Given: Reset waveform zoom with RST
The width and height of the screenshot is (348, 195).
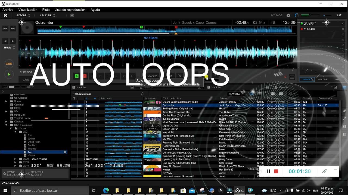Looking at the screenshot, I should pyautogui.click(x=29, y=53).
